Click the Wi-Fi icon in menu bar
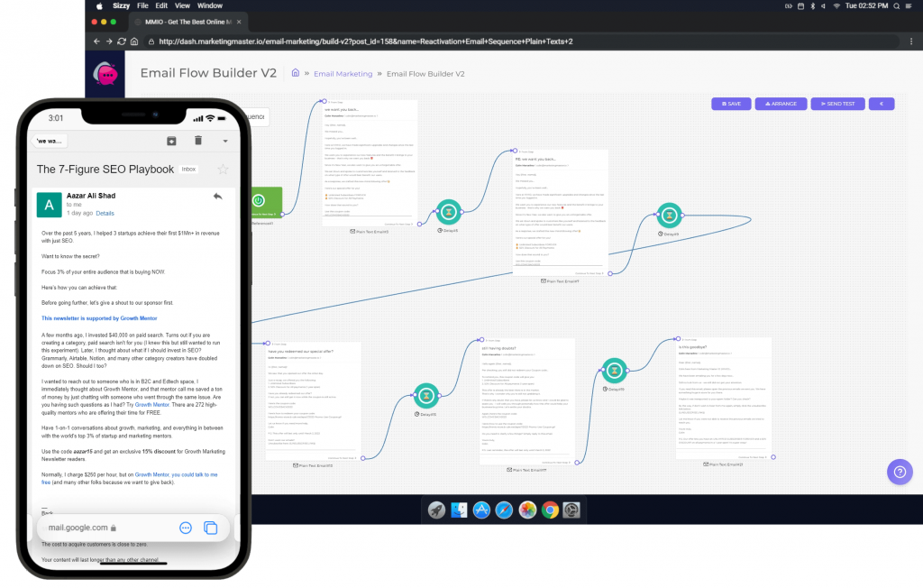 coord(836,6)
